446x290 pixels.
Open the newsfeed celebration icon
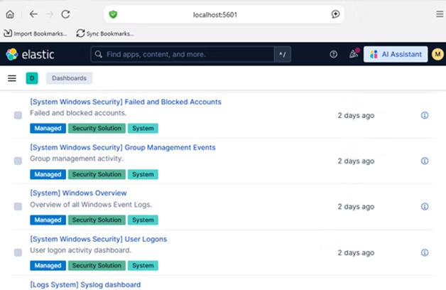(x=354, y=54)
